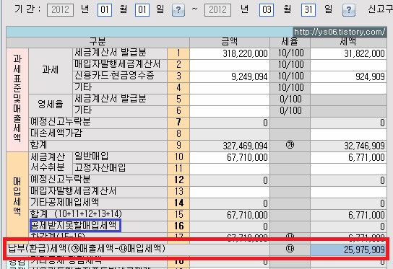
Task: Select row 1 amount 318,220,000
Action: point(230,53)
